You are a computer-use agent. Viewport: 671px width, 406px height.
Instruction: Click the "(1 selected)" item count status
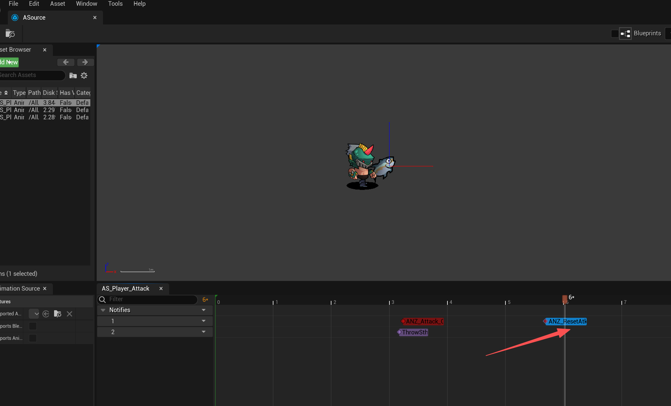click(22, 274)
